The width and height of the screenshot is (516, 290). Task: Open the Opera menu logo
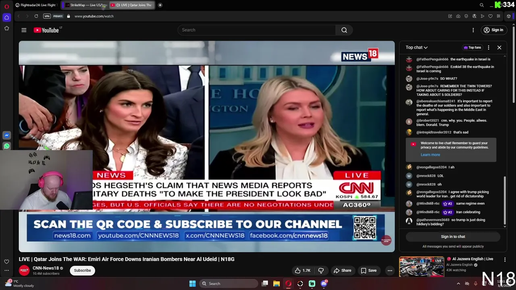(6, 6)
